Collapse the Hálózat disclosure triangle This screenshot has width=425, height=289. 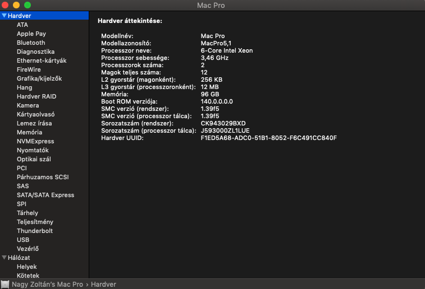(4, 258)
